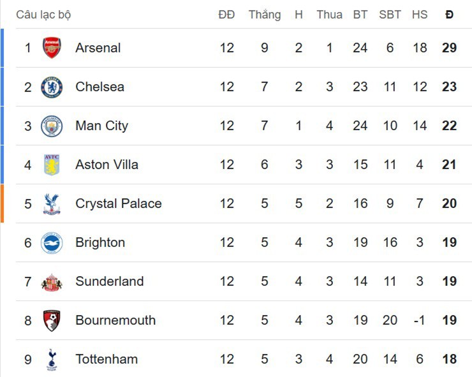Image resolution: width=472 pixels, height=377 pixels.
Task: Click the Aston Villa club crest
Action: 52,165
